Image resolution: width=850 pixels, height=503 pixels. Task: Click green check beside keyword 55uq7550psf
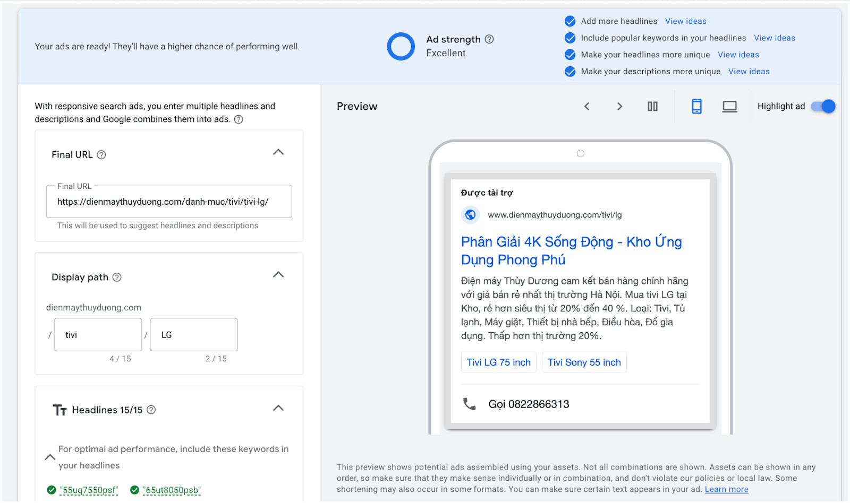tap(52, 490)
